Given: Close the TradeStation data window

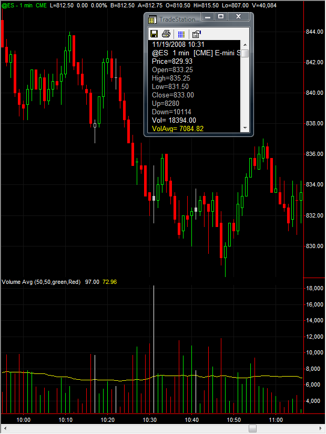Looking at the screenshot, I should tap(238, 17).
